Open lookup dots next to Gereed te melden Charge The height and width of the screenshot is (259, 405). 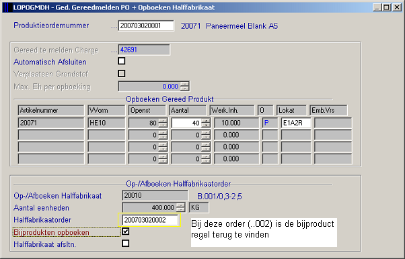tap(114, 51)
